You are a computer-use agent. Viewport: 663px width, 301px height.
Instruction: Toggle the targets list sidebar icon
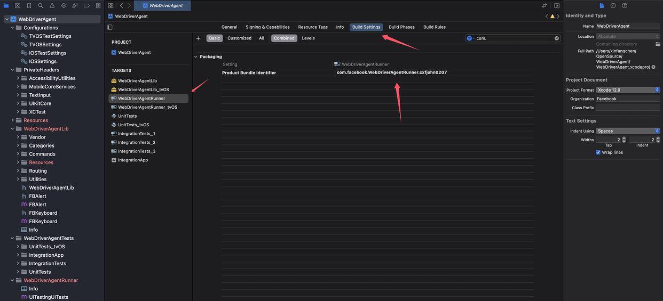pos(110,27)
